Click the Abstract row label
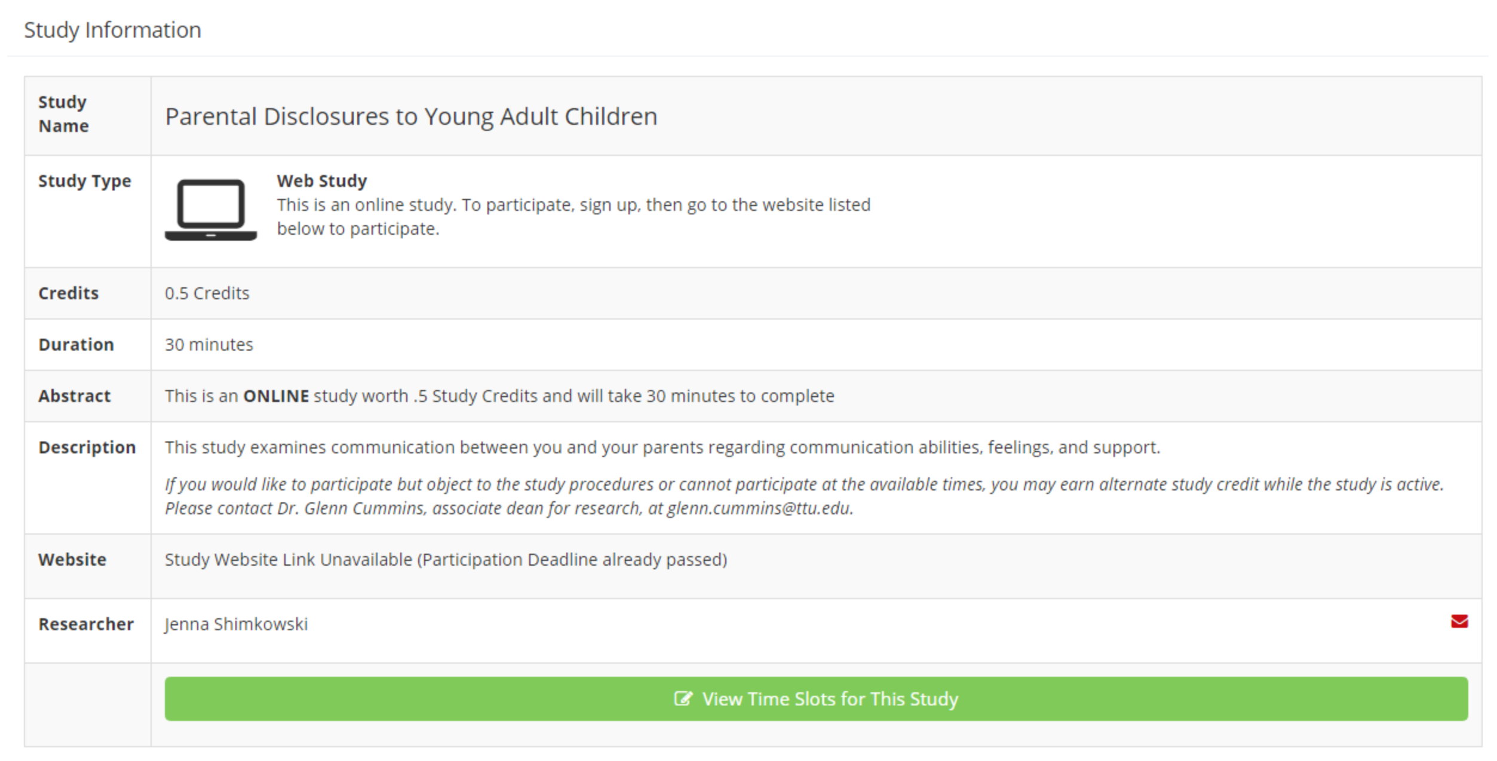This screenshot has height=761, width=1497. (74, 395)
